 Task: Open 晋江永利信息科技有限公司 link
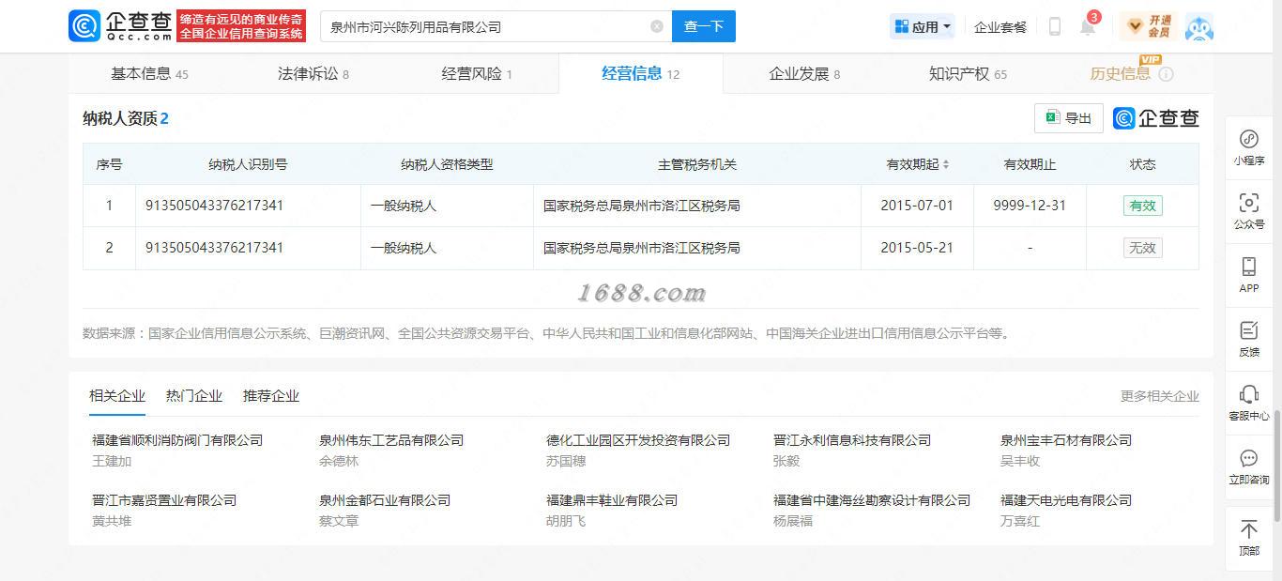[x=852, y=439]
